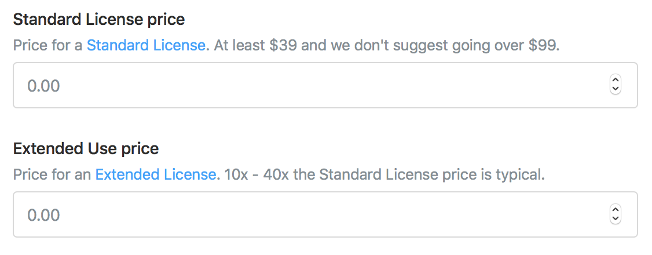Click the Standard License price stepper control
This screenshot has width=652, height=255.
[x=616, y=85]
